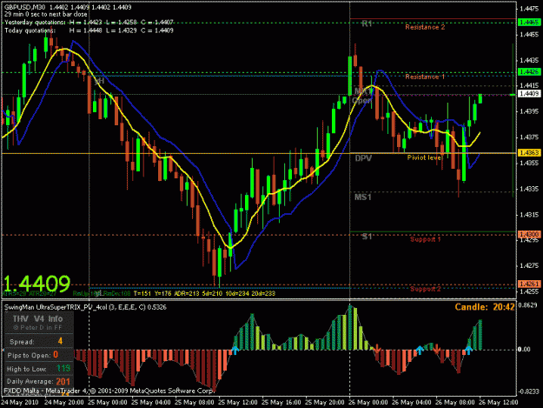543x408 pixels.
Task: Click the last blue up-arrow TRIX signal before 26 May 12:00
Action: (468, 350)
